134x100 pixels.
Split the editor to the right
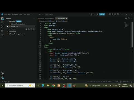click(x=129, y=18)
